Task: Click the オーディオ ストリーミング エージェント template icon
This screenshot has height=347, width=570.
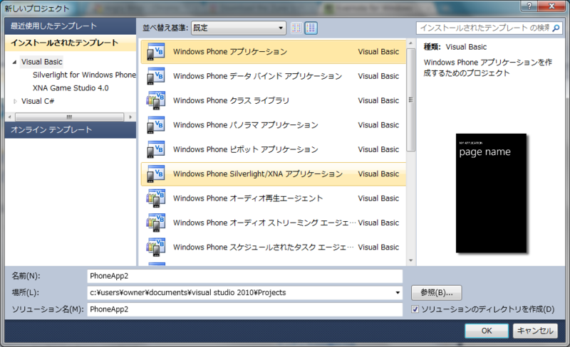Action: pyautogui.click(x=155, y=223)
